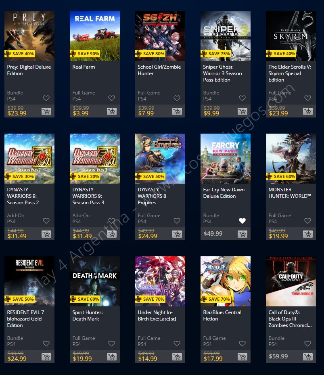
Task: Add Prey Digital Deluxe Edition to cart
Action: 46,111
